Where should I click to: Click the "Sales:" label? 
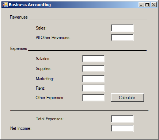point(41,28)
